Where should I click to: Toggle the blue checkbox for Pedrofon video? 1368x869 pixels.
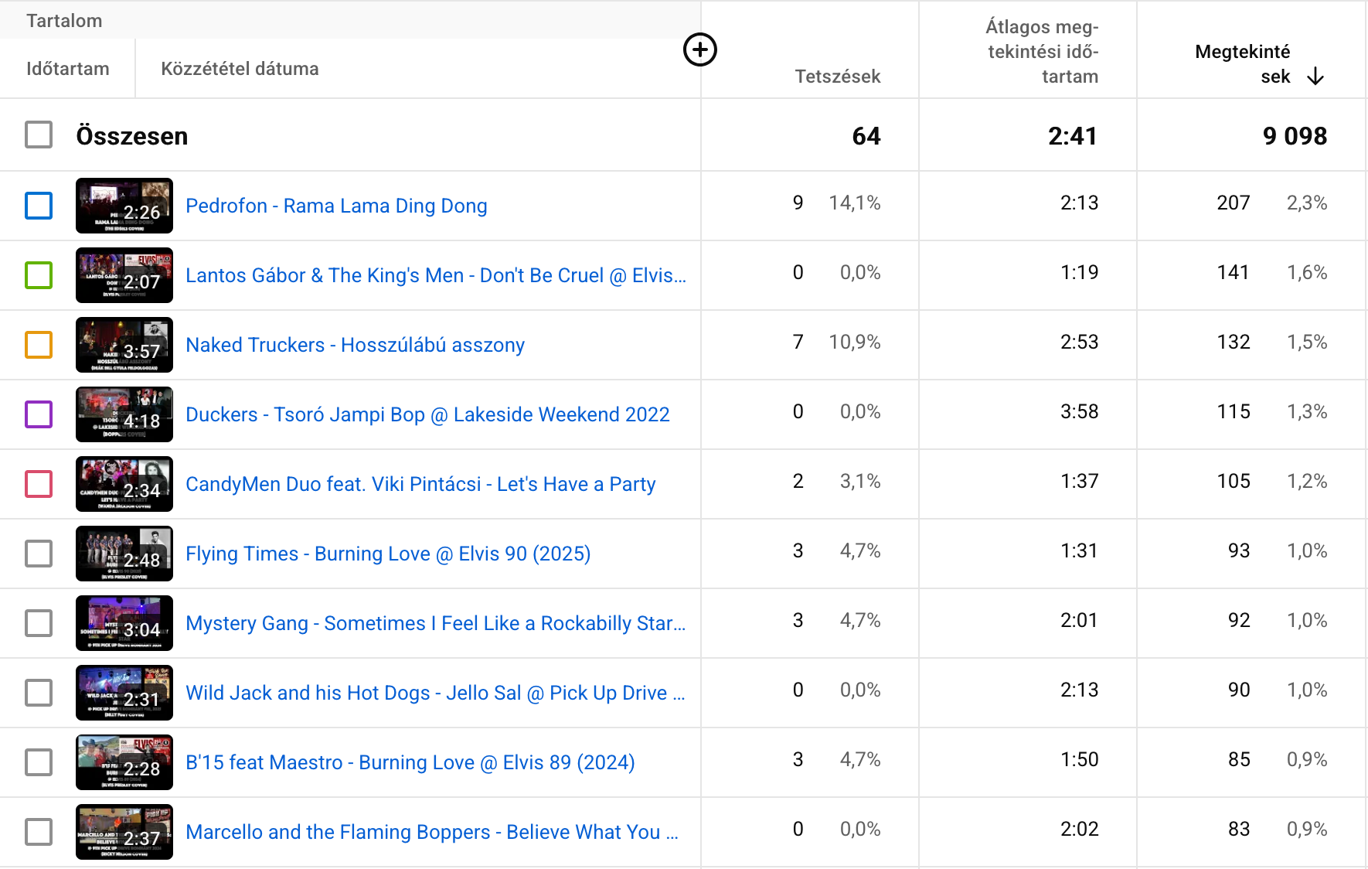coord(39,206)
